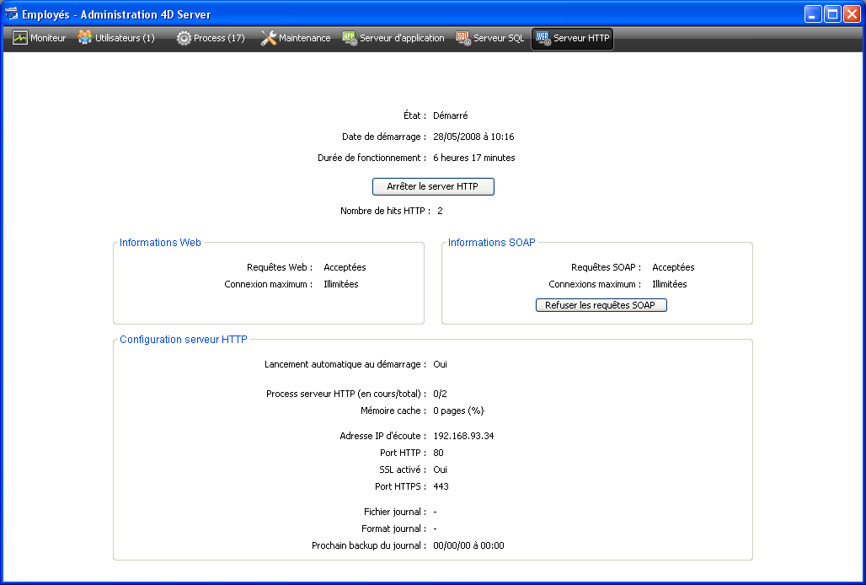Click the Maintenance wrench icon
The image size is (866, 585).
tap(269, 38)
